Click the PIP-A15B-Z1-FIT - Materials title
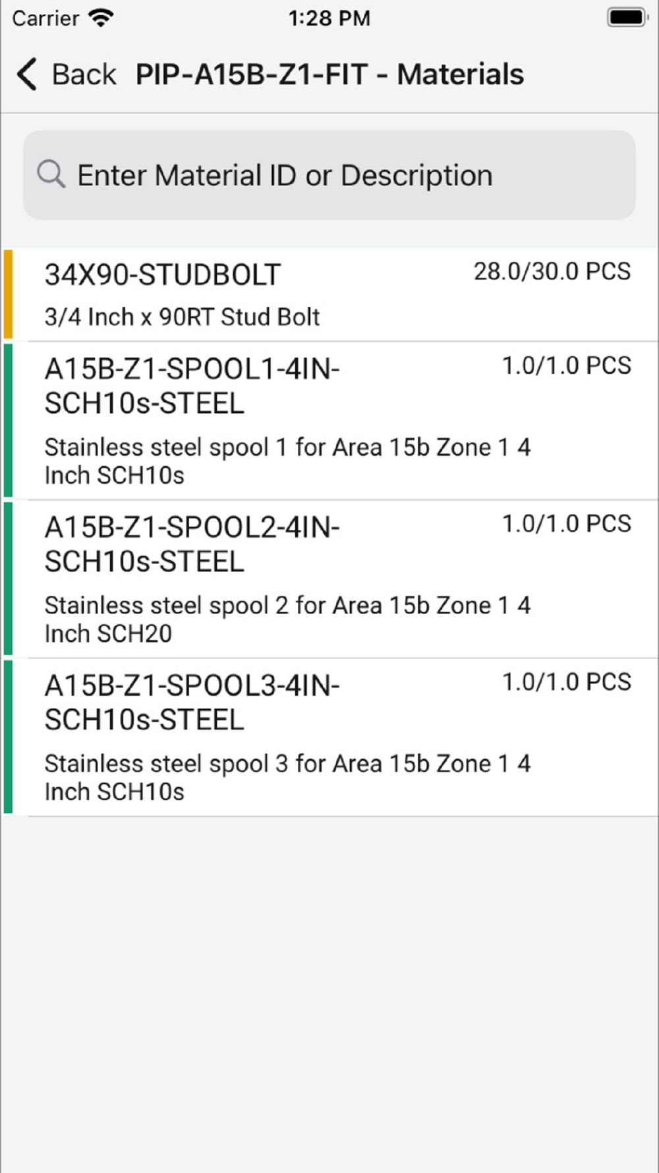Screen dimensions: 659x1173 coord(329,75)
